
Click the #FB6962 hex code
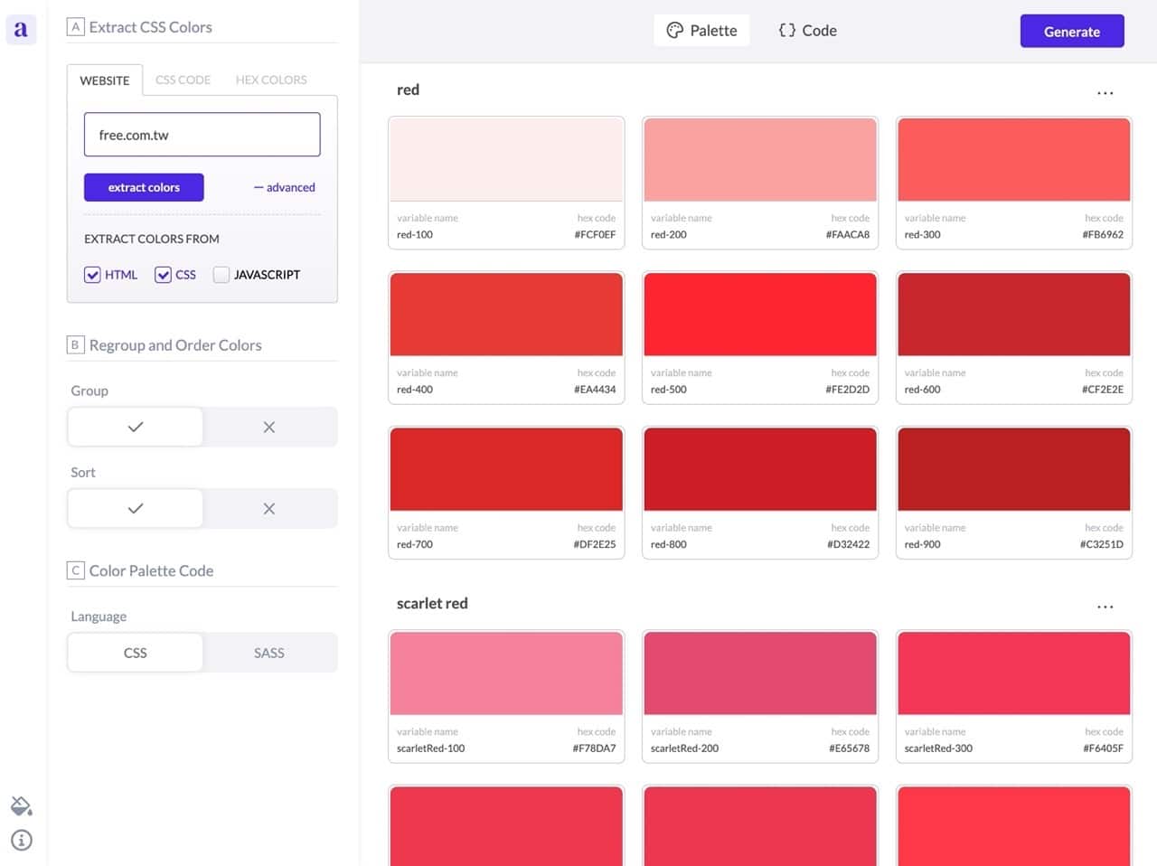pyautogui.click(x=1103, y=235)
